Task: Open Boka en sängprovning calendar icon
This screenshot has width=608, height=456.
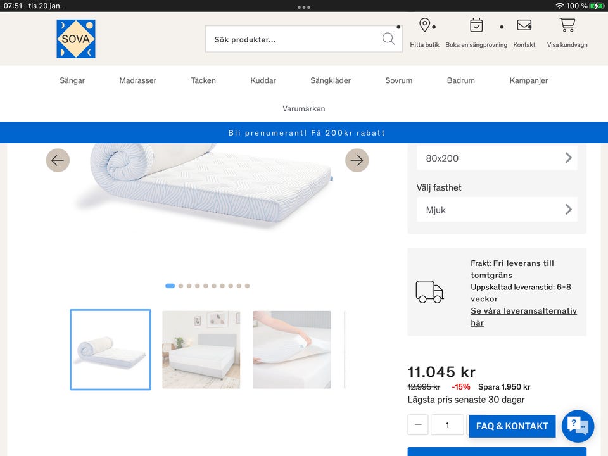Action: [x=476, y=25]
